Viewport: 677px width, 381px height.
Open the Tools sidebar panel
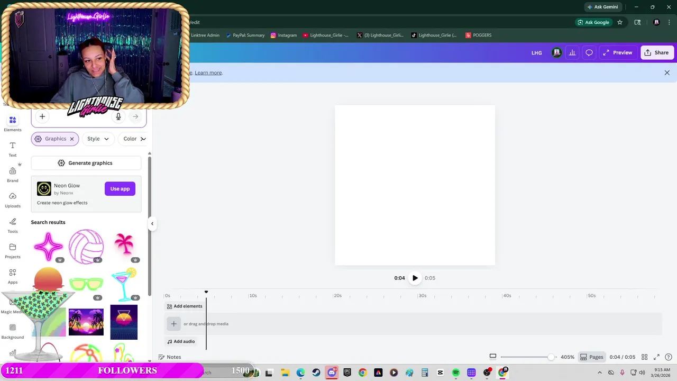(13, 225)
